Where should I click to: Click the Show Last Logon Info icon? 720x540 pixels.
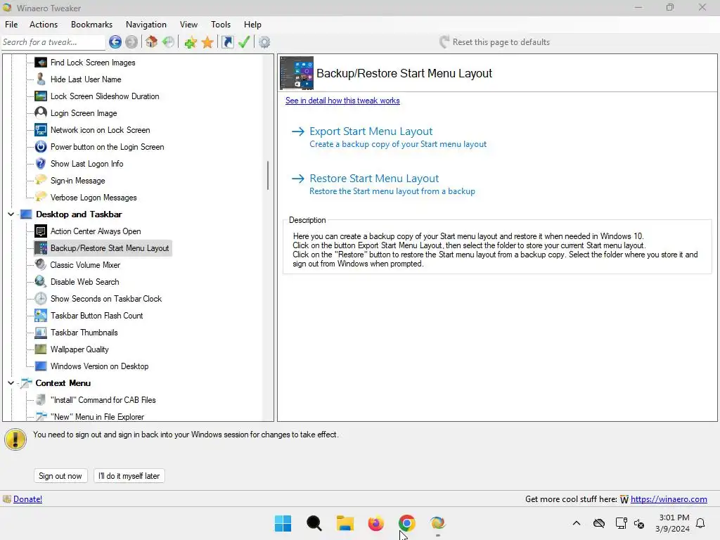pyautogui.click(x=41, y=163)
